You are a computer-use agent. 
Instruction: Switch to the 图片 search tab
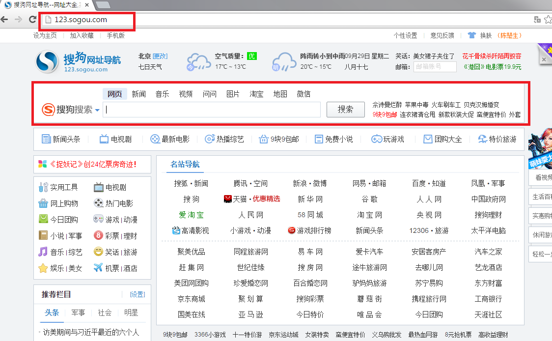233,94
